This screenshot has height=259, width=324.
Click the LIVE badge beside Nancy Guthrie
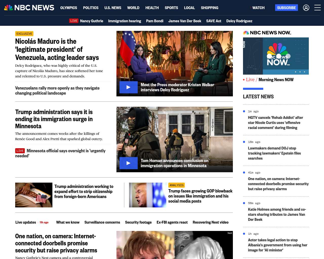pyautogui.click(x=74, y=21)
